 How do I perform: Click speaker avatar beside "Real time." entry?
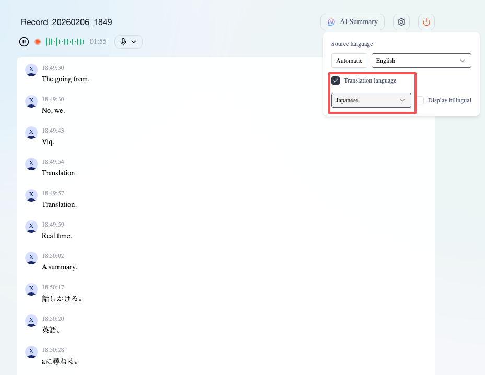pos(31,227)
